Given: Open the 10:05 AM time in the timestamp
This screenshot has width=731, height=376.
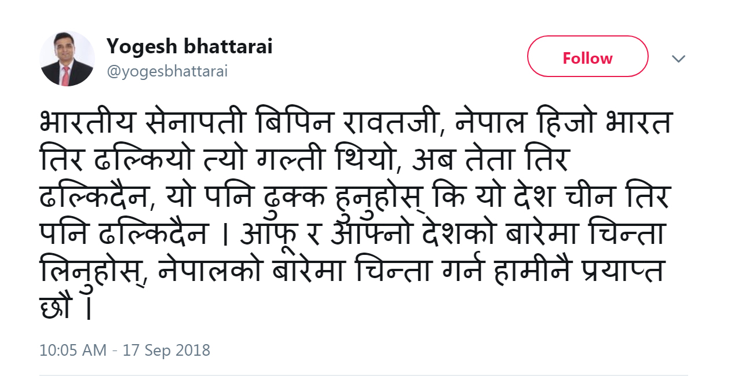Looking at the screenshot, I should 73,350.
